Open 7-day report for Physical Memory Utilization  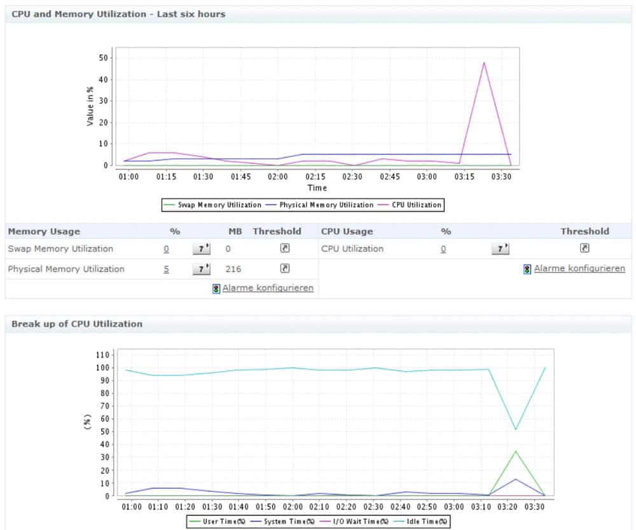(x=201, y=268)
